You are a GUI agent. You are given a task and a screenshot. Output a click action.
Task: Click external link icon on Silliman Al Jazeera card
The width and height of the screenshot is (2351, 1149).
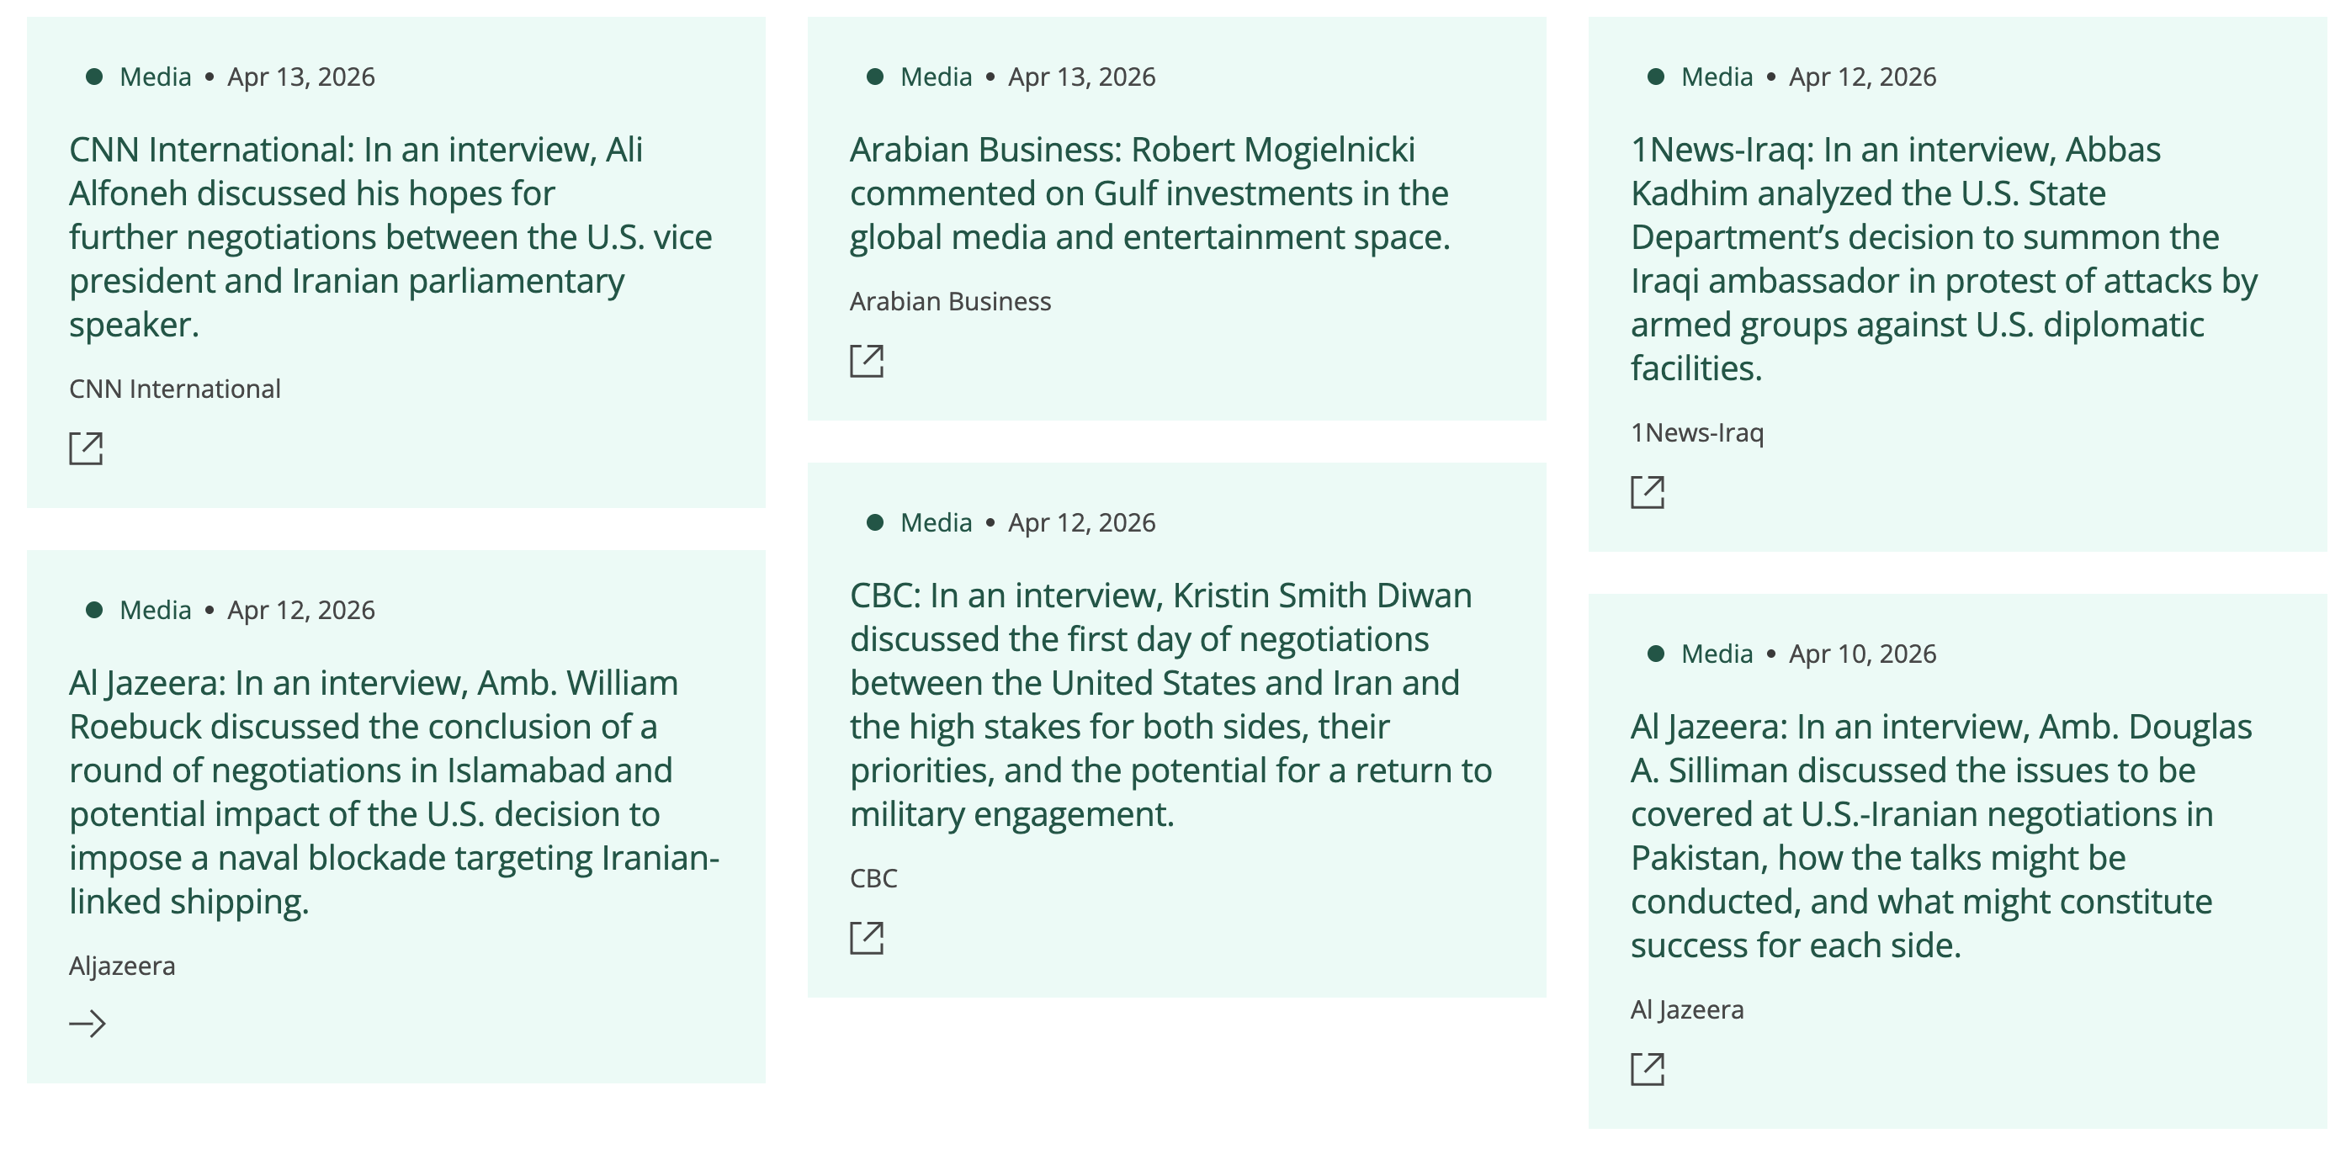[1648, 1069]
